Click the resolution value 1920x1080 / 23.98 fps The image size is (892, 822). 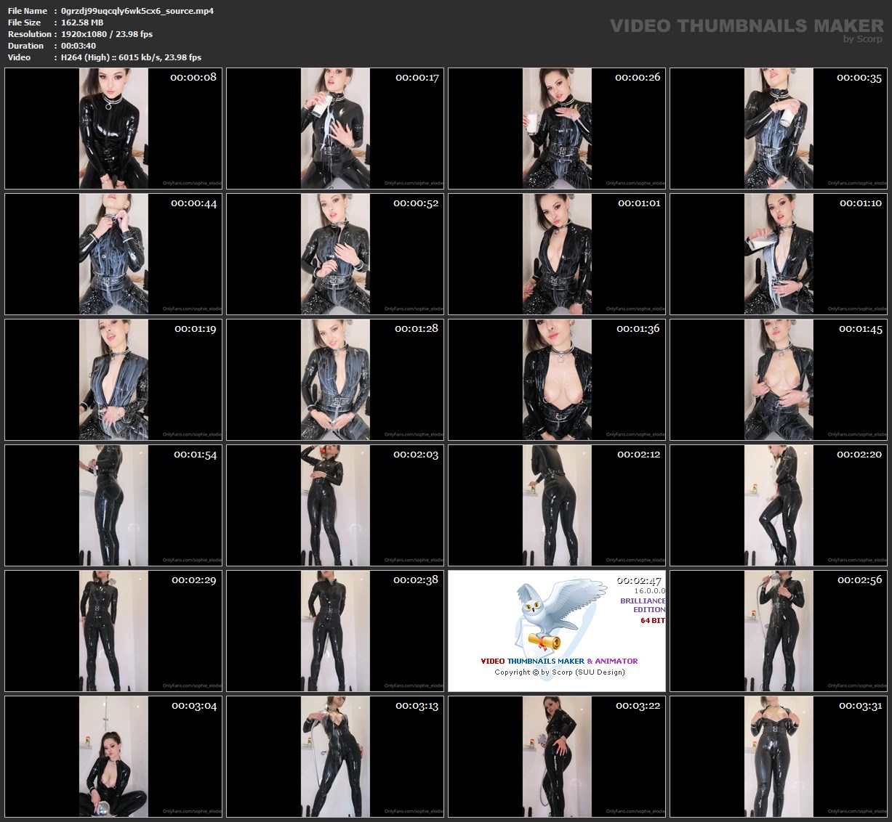click(107, 34)
